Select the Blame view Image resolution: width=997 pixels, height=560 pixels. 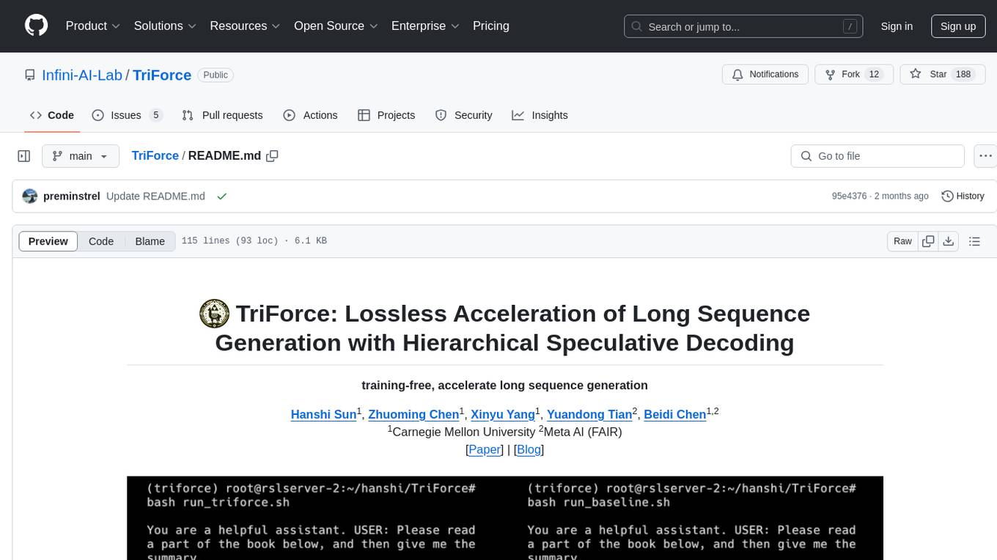(150, 241)
